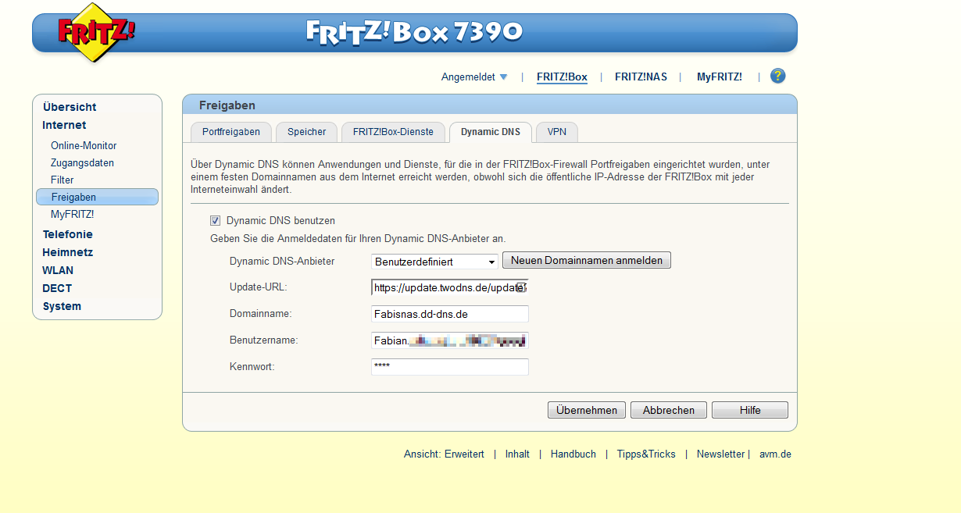Open the Inhalt footer link
Image resolution: width=961 pixels, height=513 pixels.
click(x=517, y=454)
